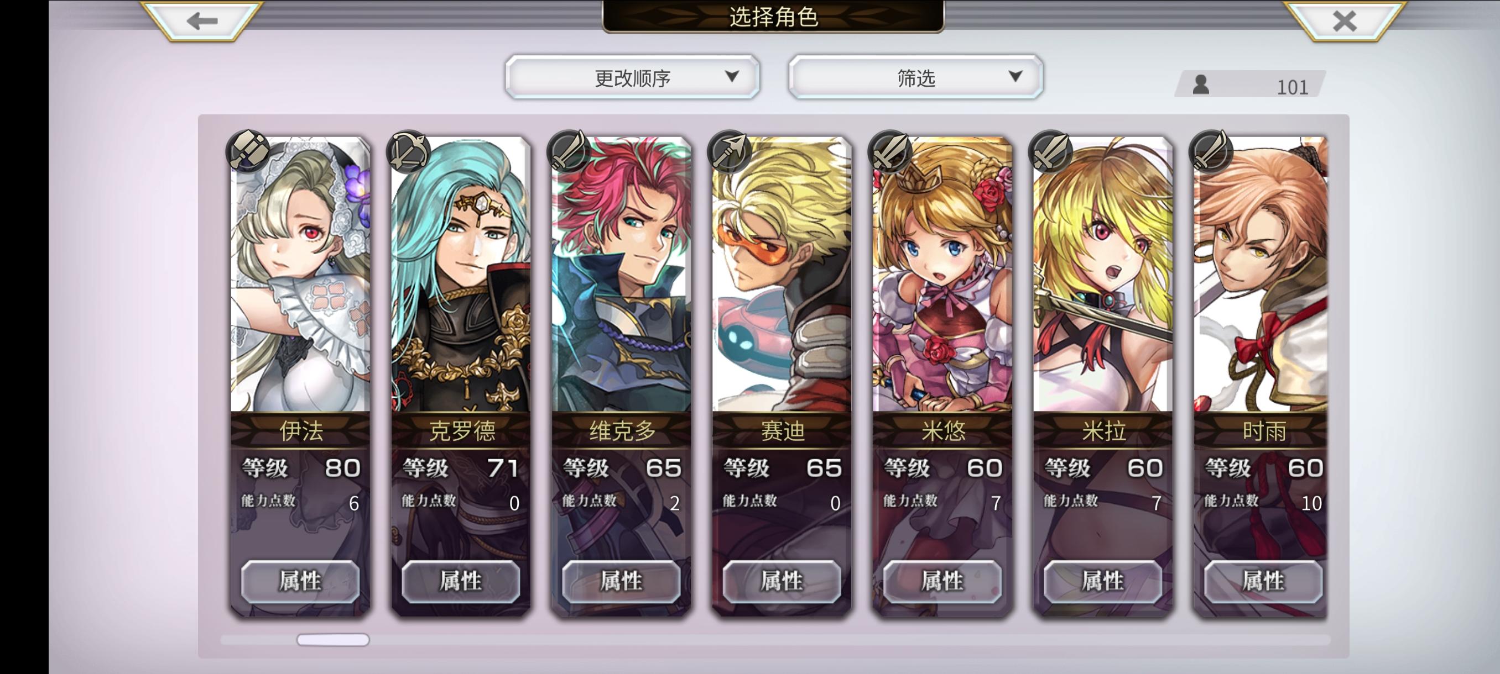Select 米悠's character portrait
The image size is (1500, 674).
[942, 275]
